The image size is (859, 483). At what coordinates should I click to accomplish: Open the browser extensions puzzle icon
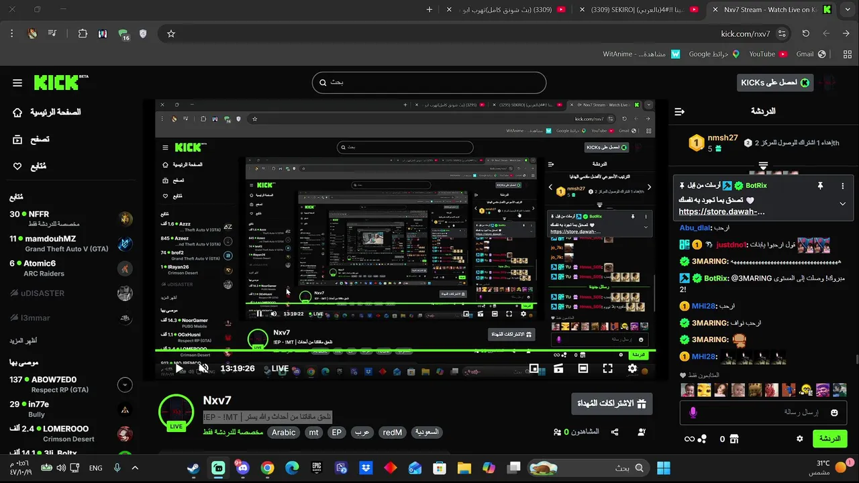tap(83, 34)
